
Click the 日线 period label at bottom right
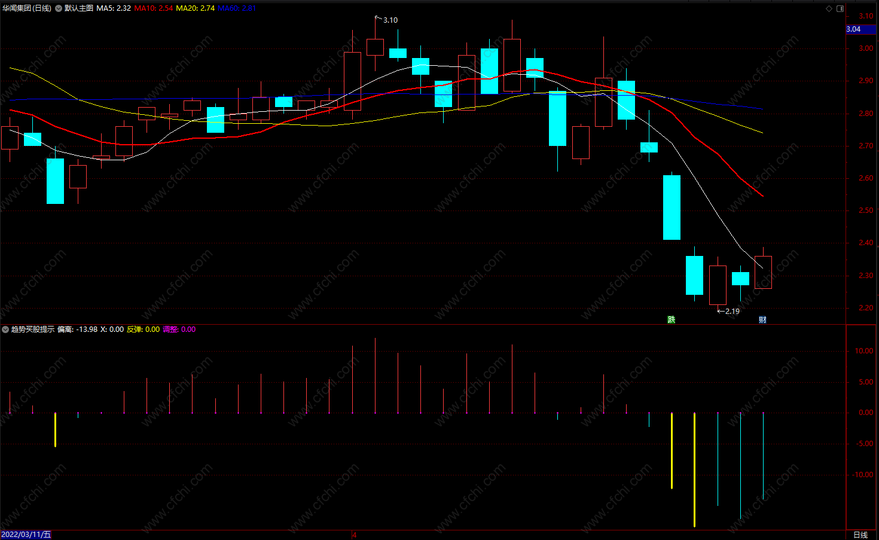tap(860, 535)
